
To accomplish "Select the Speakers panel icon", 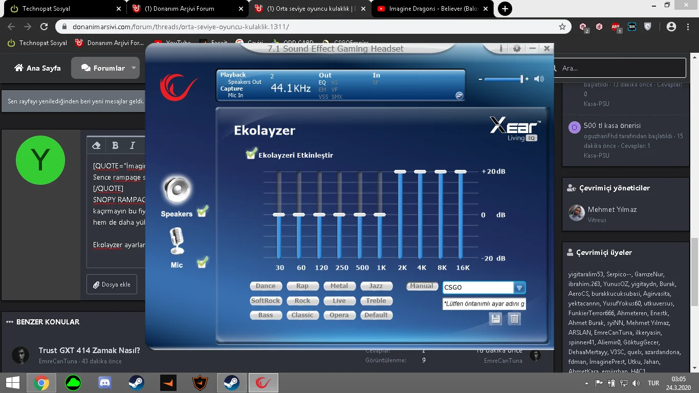I will [176, 189].
